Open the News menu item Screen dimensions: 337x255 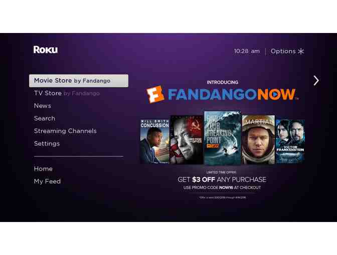[x=43, y=105]
